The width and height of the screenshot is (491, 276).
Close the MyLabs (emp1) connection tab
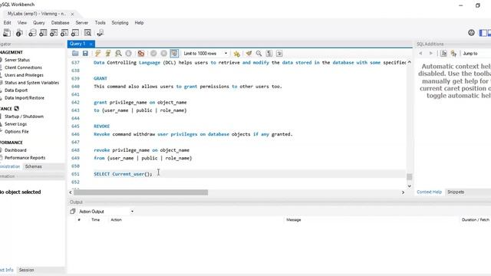pyautogui.click(x=72, y=14)
